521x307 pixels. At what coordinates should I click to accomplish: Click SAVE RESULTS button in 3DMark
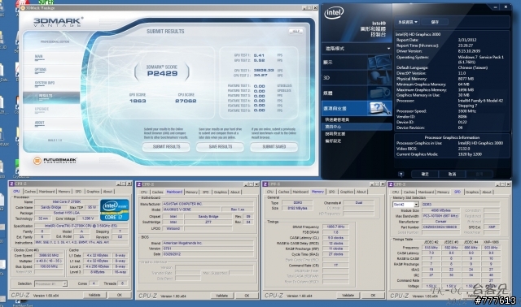tap(221, 147)
